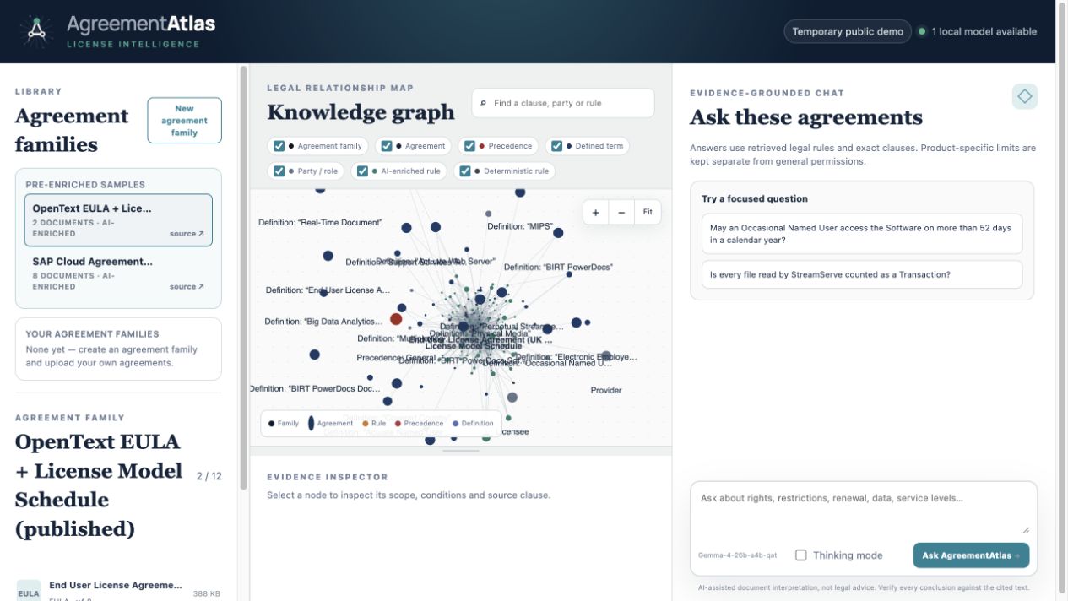Toggle the Defined term filter checkbox

point(557,146)
